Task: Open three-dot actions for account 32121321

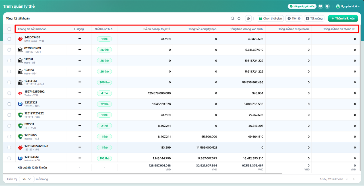Action: point(79,104)
